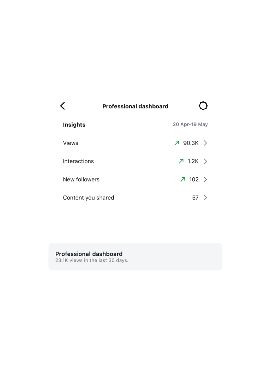Viewport: 271px width, 383px height.
Task: Click the 90.3K views value
Action: pyautogui.click(x=191, y=143)
